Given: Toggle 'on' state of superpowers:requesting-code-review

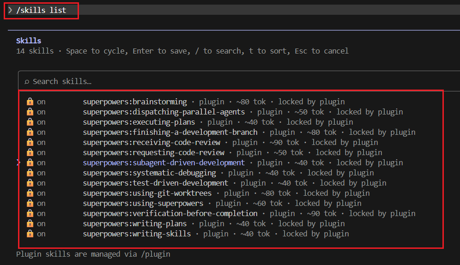Looking at the screenshot, I should 41,153.
